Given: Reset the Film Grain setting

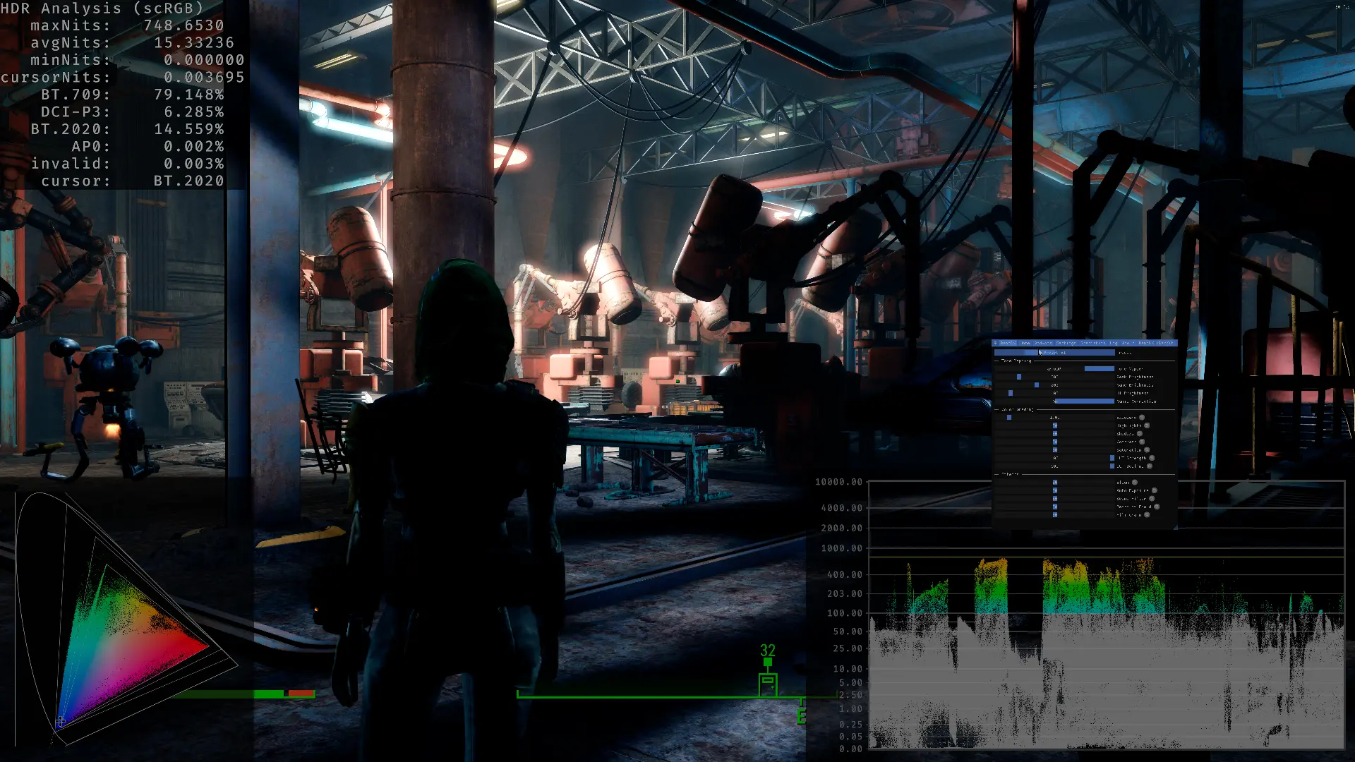Looking at the screenshot, I should pyautogui.click(x=1147, y=515).
